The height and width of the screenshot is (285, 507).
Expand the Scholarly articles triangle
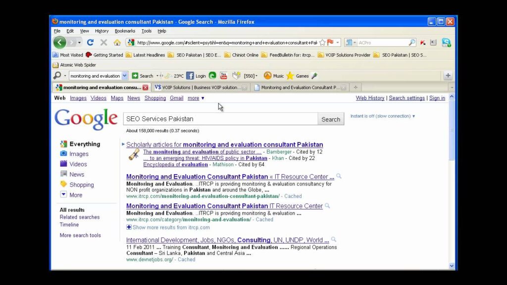click(x=123, y=144)
